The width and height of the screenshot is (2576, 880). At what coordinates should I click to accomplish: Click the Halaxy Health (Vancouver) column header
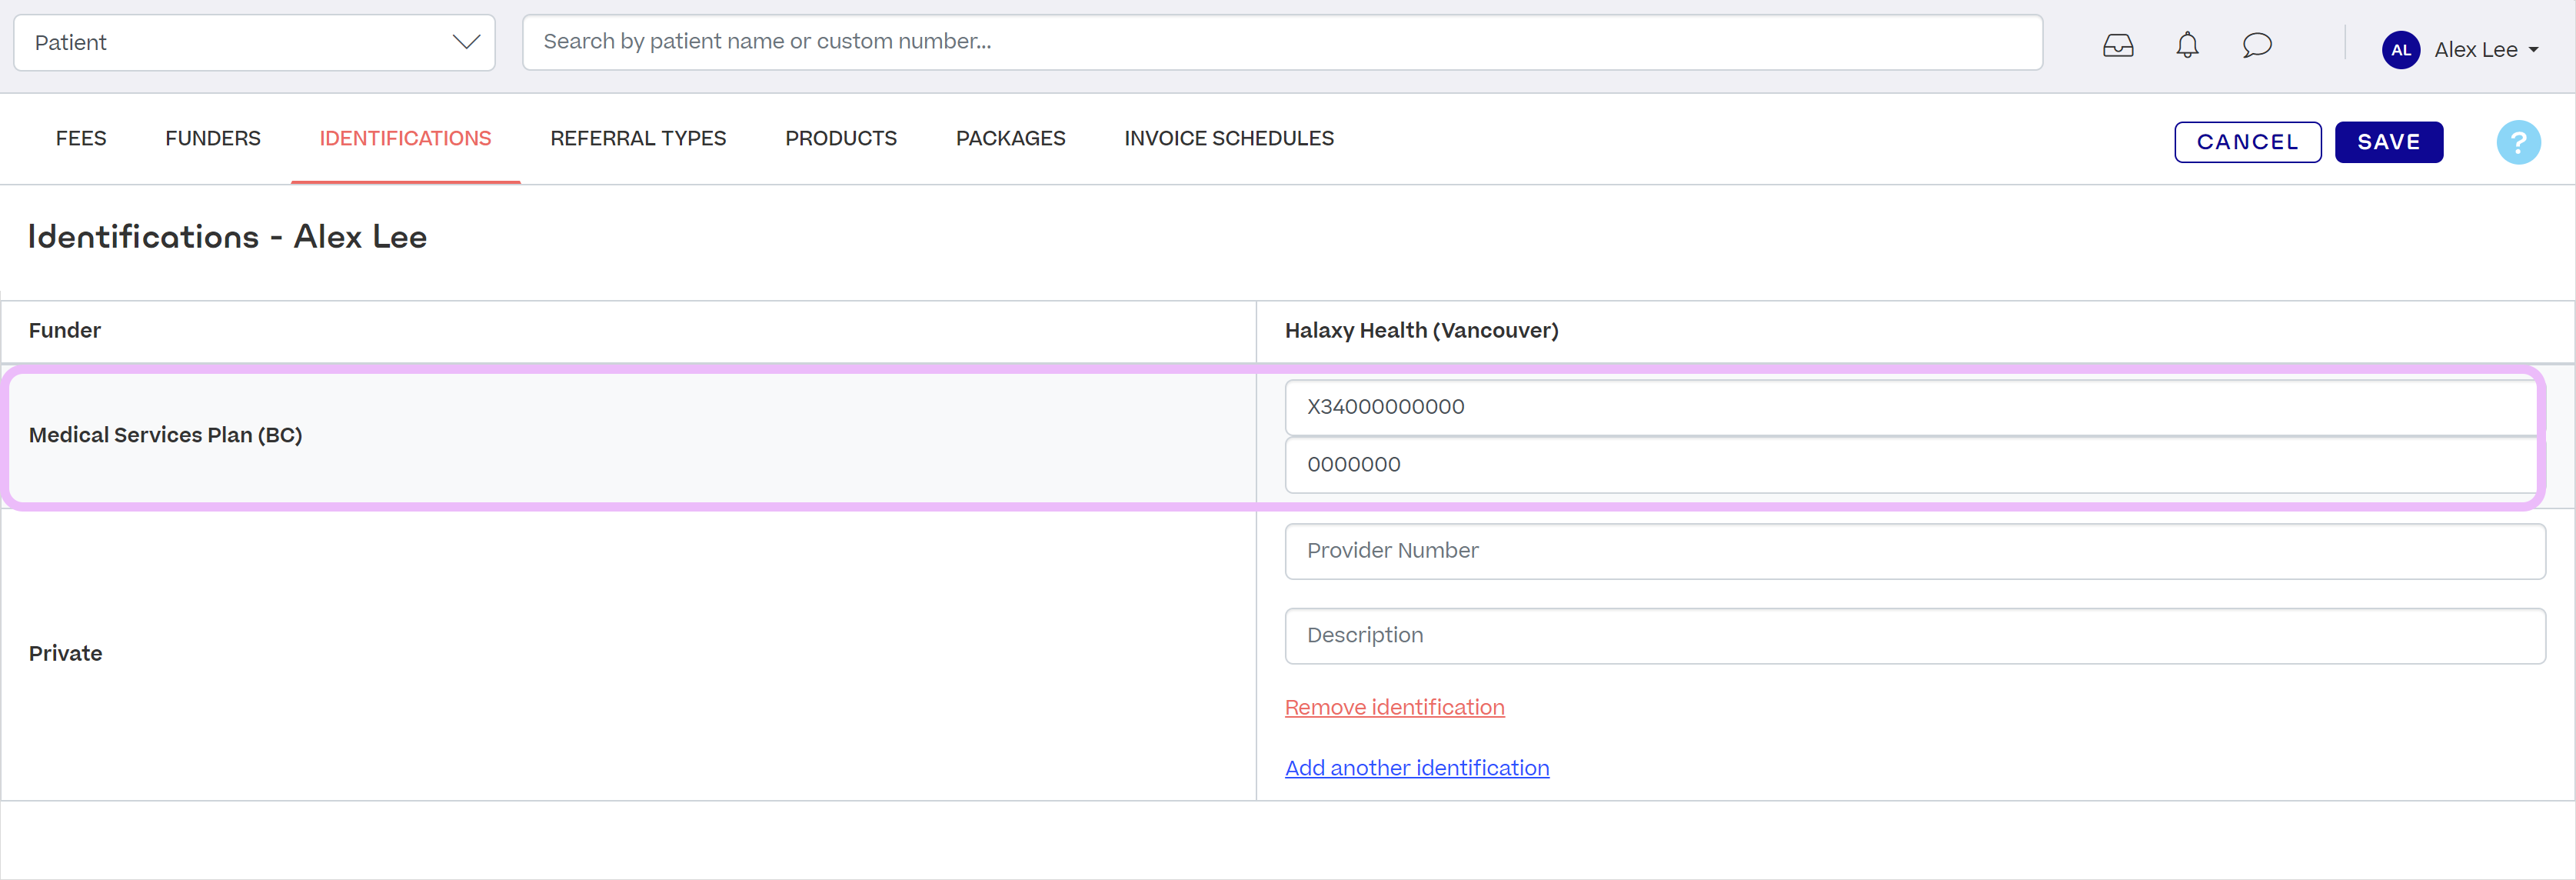[x=1421, y=331]
